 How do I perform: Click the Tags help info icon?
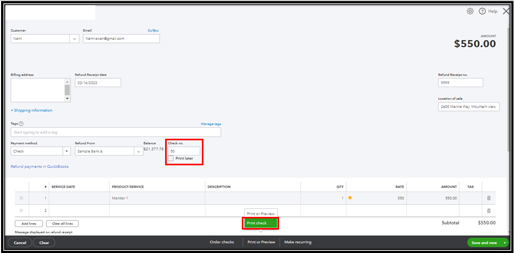[x=21, y=124]
